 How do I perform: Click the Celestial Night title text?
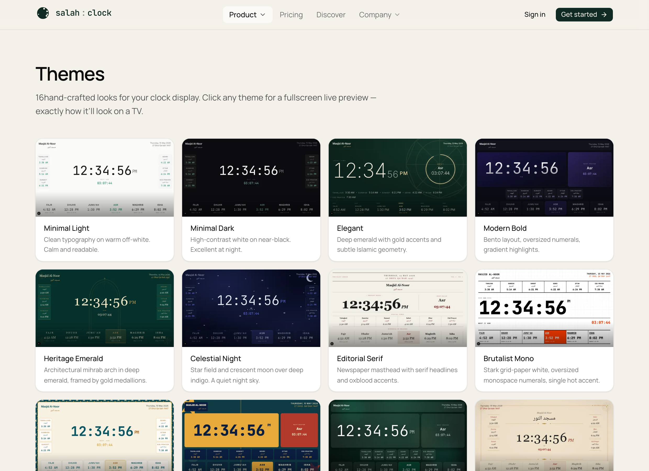coord(215,358)
